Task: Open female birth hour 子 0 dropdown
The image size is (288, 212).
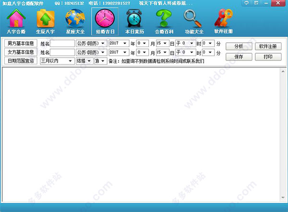Action: click(185, 52)
